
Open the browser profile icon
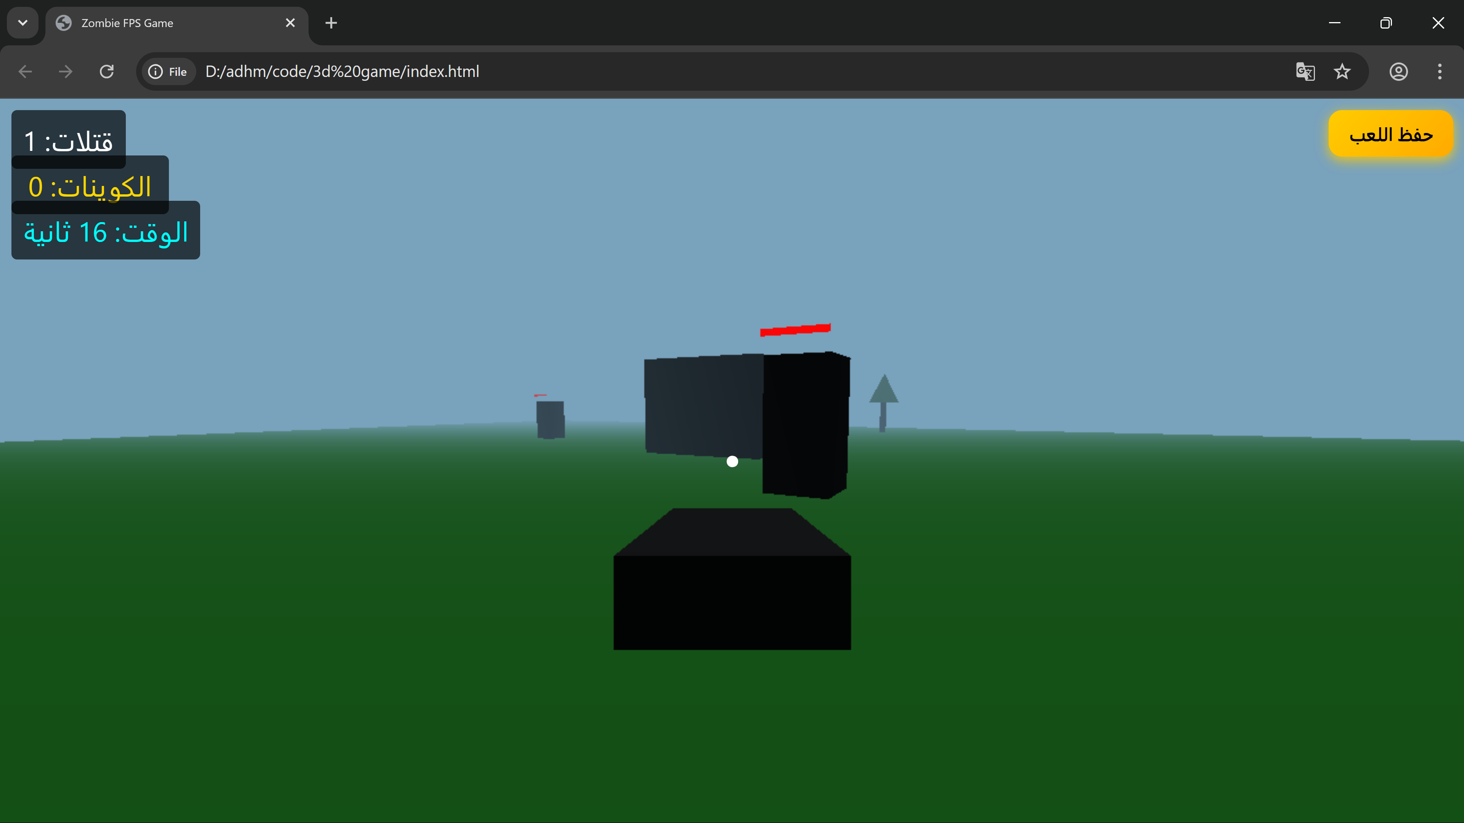[x=1399, y=72]
